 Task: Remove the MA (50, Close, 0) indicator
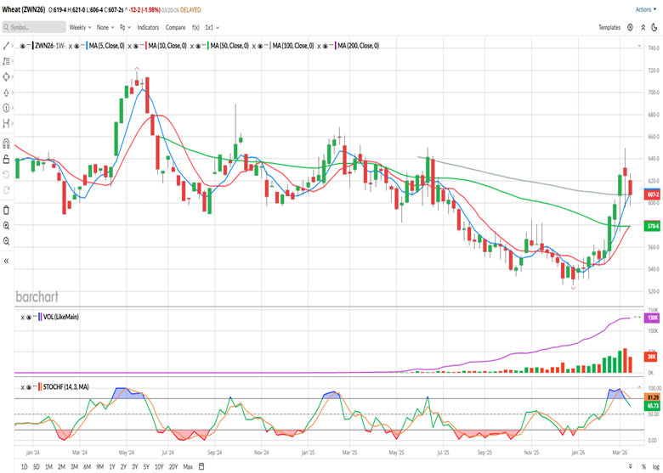[x=192, y=46]
